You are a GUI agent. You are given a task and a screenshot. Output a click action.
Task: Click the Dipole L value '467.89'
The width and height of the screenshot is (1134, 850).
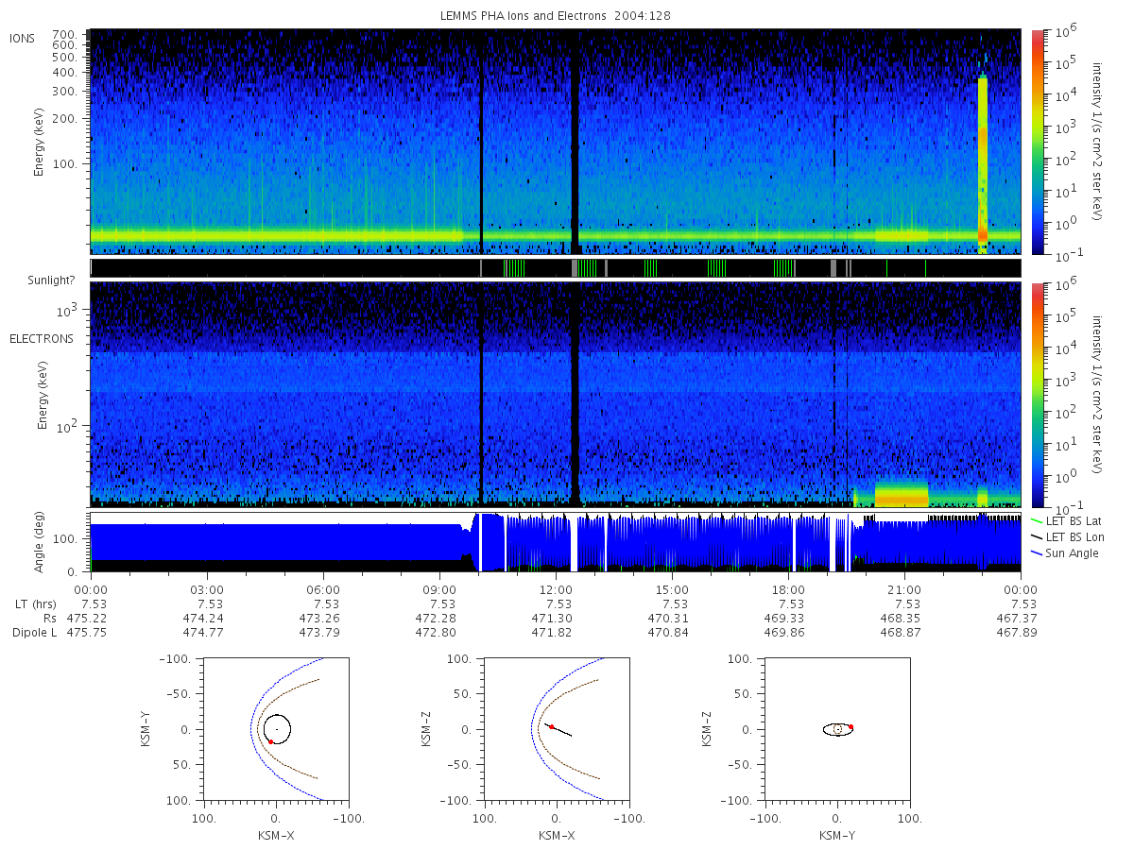pos(1015,633)
